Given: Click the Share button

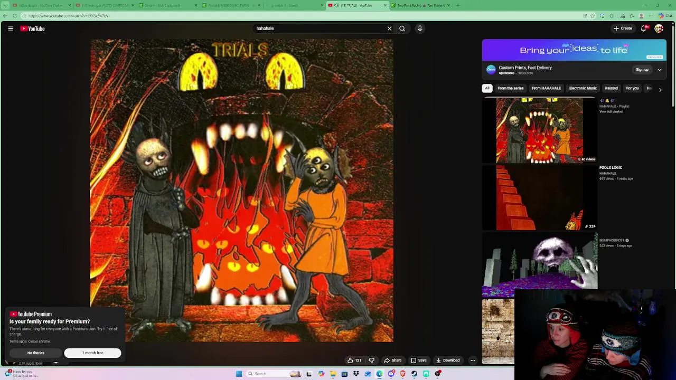Looking at the screenshot, I should 392,360.
